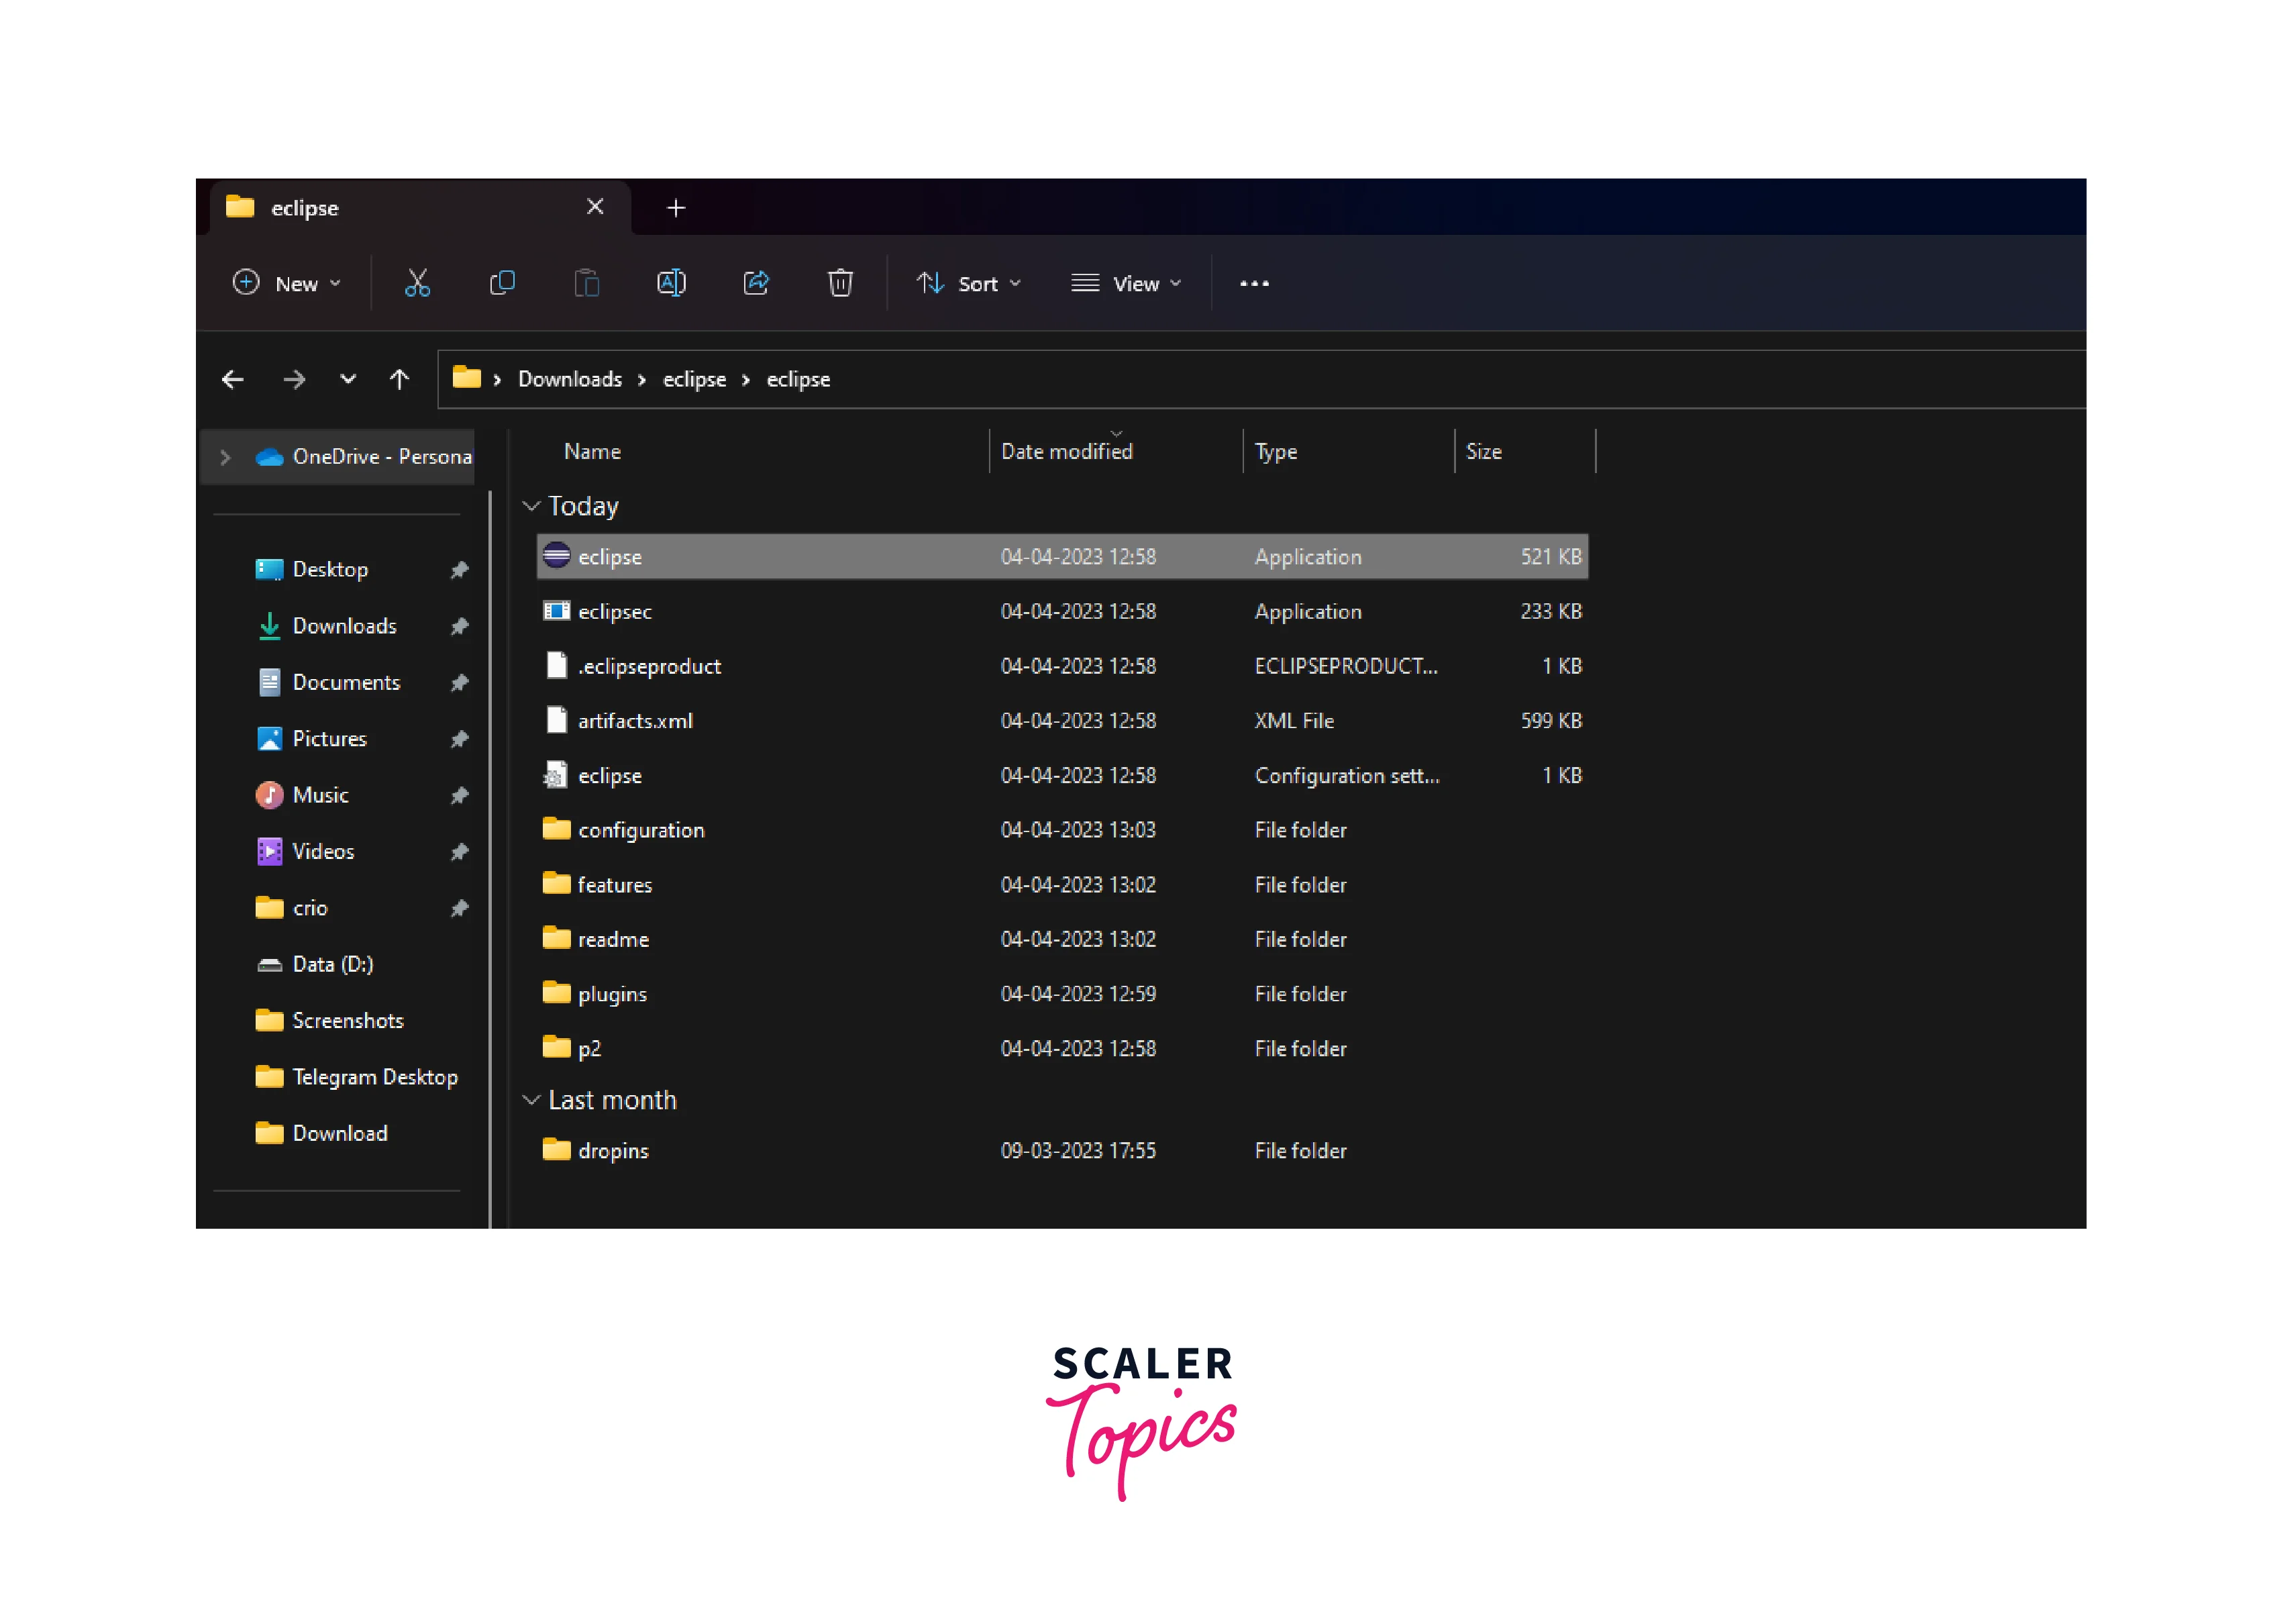Viewport: 2282px width, 1624px height.
Task: Collapse the Today group
Action: click(532, 506)
